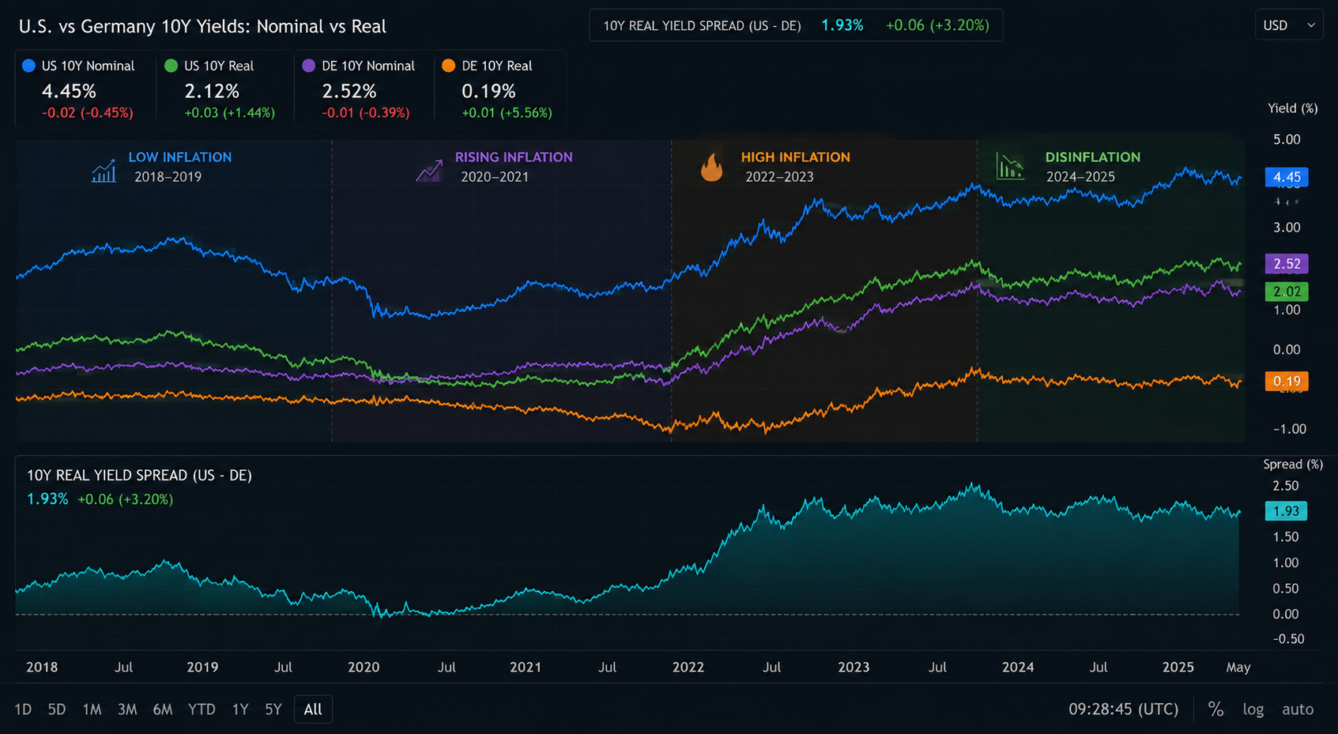Click the -0.01 (-0.39%) change value

[366, 113]
